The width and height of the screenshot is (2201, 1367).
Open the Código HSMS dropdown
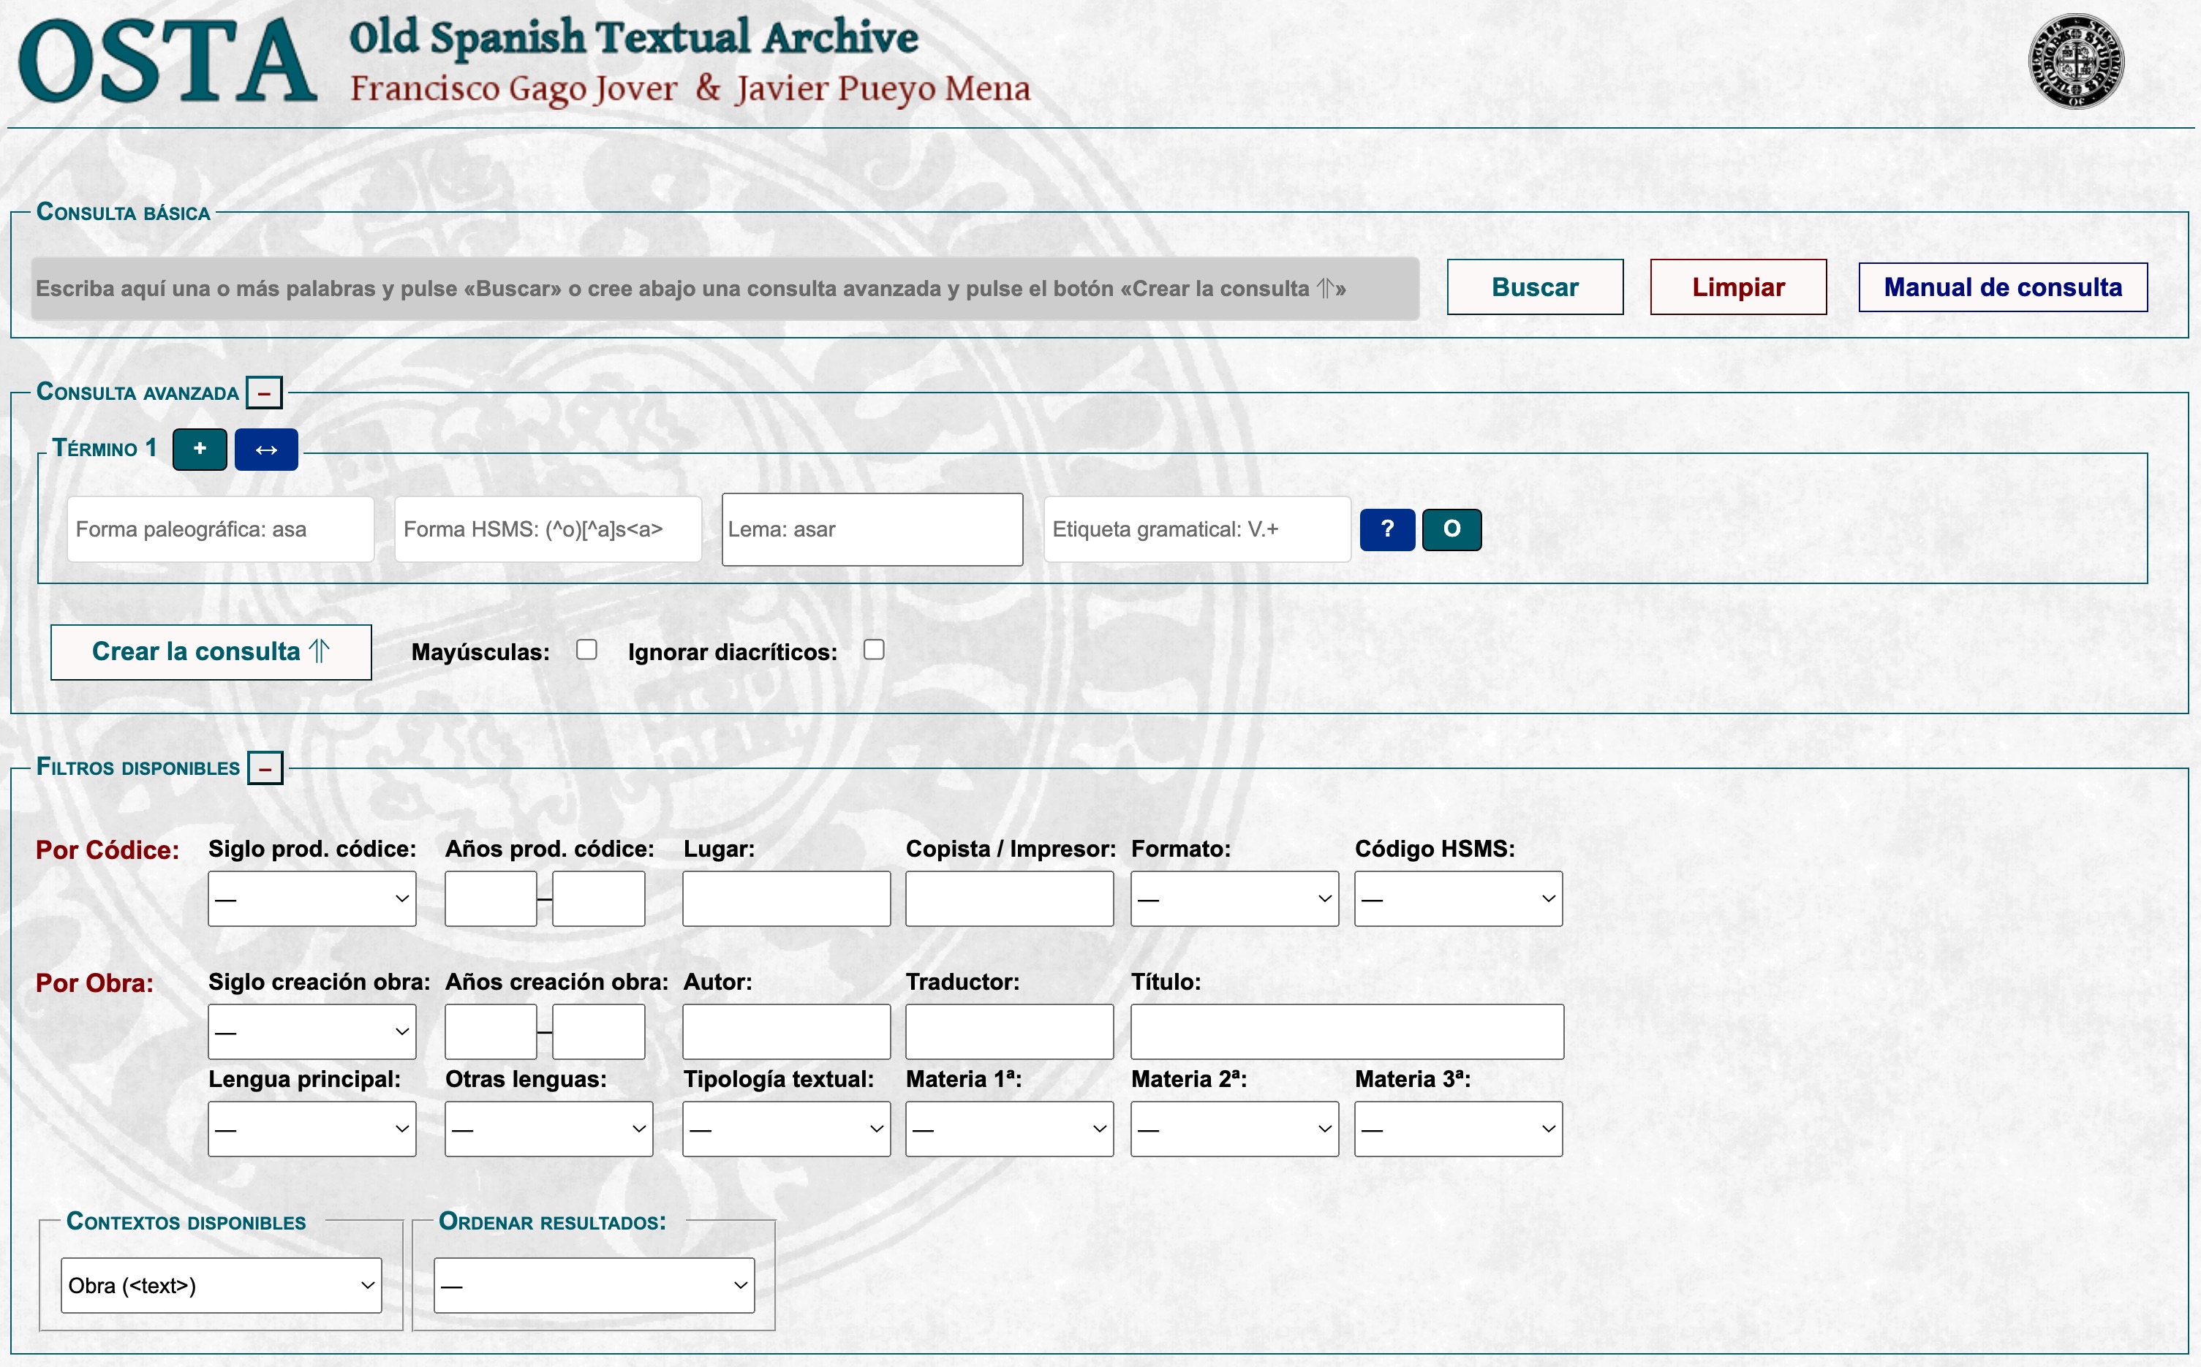(x=1457, y=898)
